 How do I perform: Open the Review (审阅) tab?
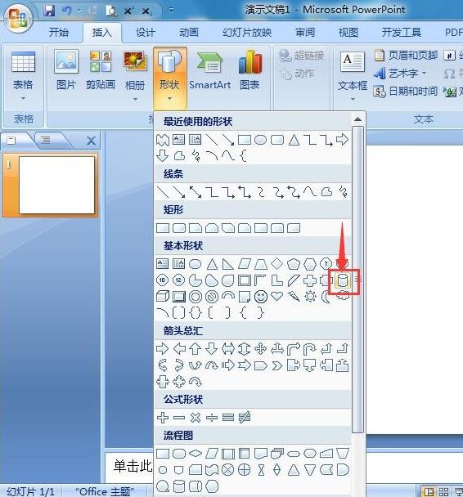[x=305, y=33]
